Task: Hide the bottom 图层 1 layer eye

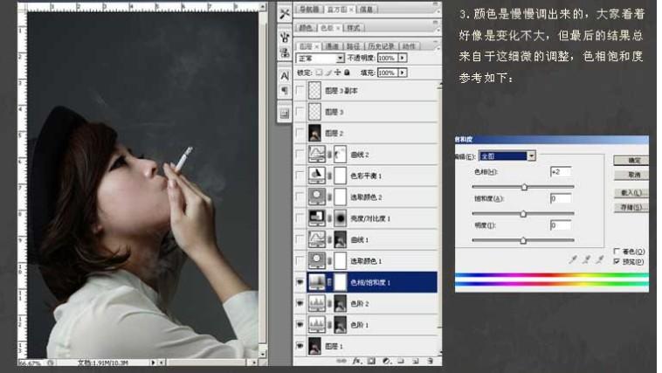Action: [x=300, y=346]
